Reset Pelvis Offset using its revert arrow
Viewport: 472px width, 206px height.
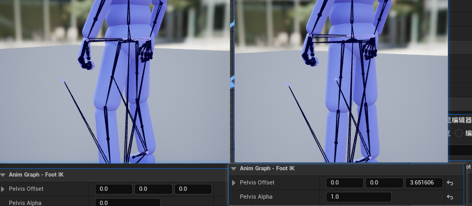(x=450, y=183)
